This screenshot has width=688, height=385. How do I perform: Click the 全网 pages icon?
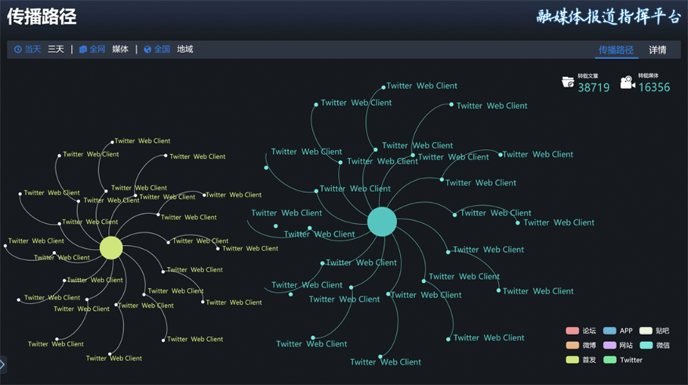pos(83,50)
